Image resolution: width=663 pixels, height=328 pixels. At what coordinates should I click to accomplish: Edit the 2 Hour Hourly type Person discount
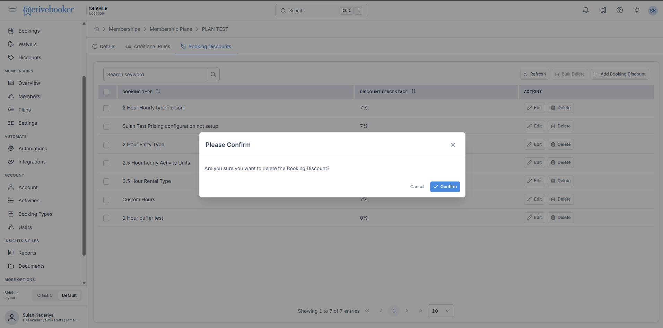534,108
